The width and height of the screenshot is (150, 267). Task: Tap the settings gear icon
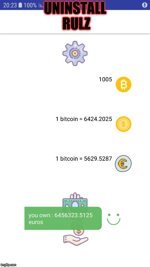point(75,53)
